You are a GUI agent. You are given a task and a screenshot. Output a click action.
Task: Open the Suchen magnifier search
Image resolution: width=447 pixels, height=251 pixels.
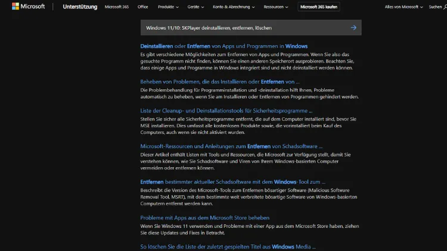tap(437, 7)
